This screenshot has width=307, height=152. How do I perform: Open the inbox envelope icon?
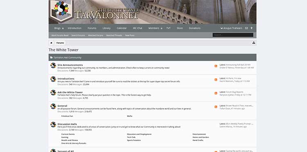coord(246,28)
